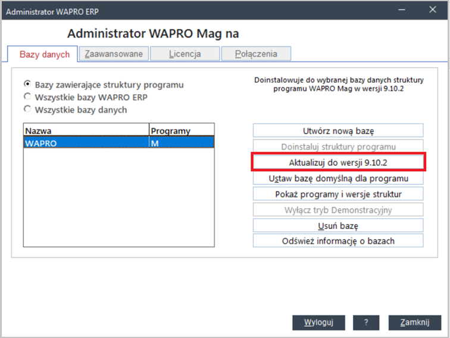The width and height of the screenshot is (450, 338).
Task: Open 'Pokaż programy i wersje struktur'
Action: pyautogui.click(x=337, y=194)
